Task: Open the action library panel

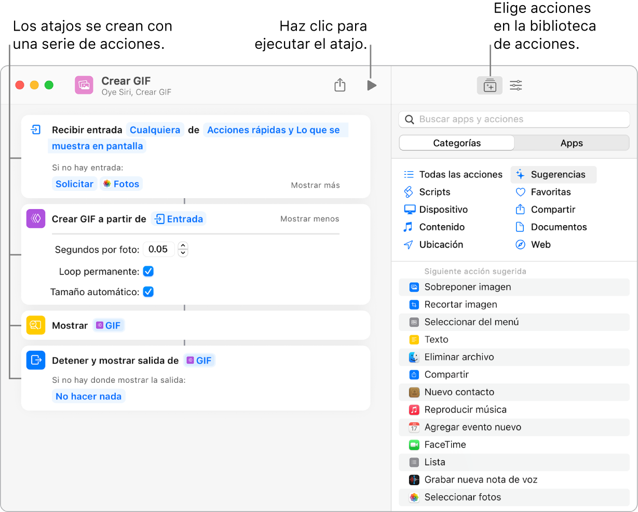Action: click(x=489, y=85)
